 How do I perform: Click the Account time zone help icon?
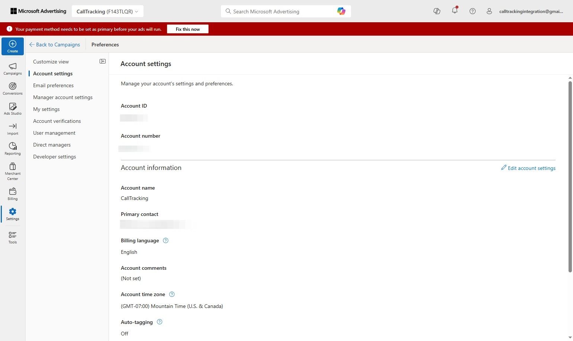[172, 294]
